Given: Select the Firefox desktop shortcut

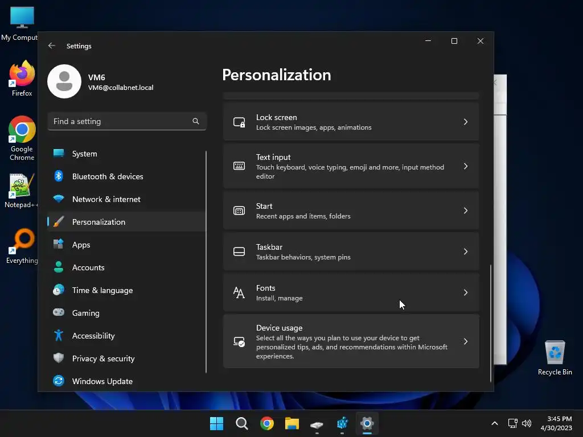Looking at the screenshot, I should click(22, 79).
